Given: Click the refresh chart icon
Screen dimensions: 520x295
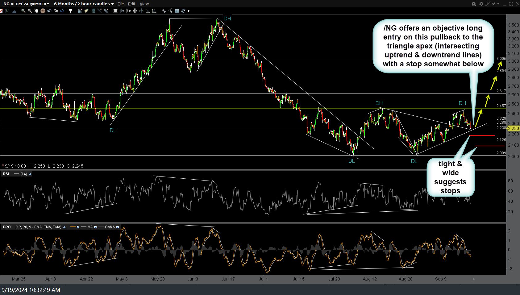Looking at the screenshot, I should point(183,11).
